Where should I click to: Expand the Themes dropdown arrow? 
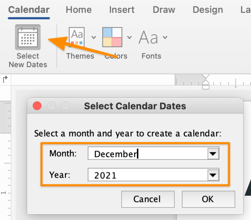click(x=94, y=37)
